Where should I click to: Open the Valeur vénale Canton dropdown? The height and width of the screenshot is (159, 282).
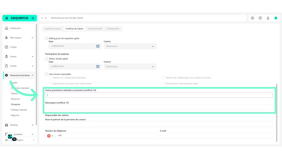point(130,66)
